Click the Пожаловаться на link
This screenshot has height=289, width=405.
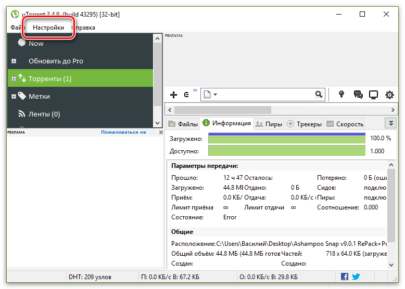[123, 132]
